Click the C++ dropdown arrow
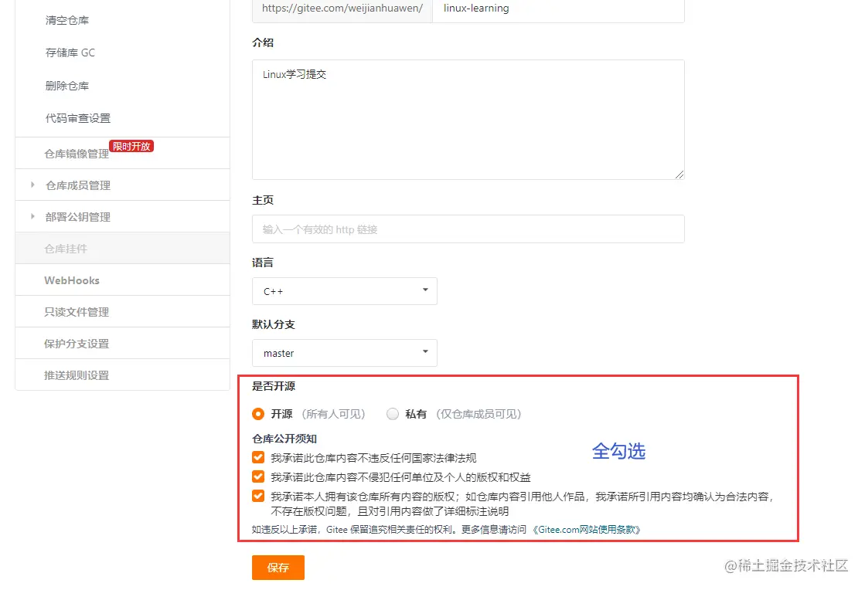 pyautogui.click(x=425, y=290)
